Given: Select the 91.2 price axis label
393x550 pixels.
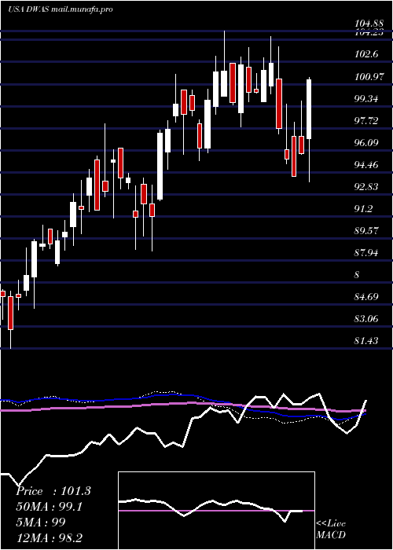Looking at the screenshot, I should pos(364,209).
